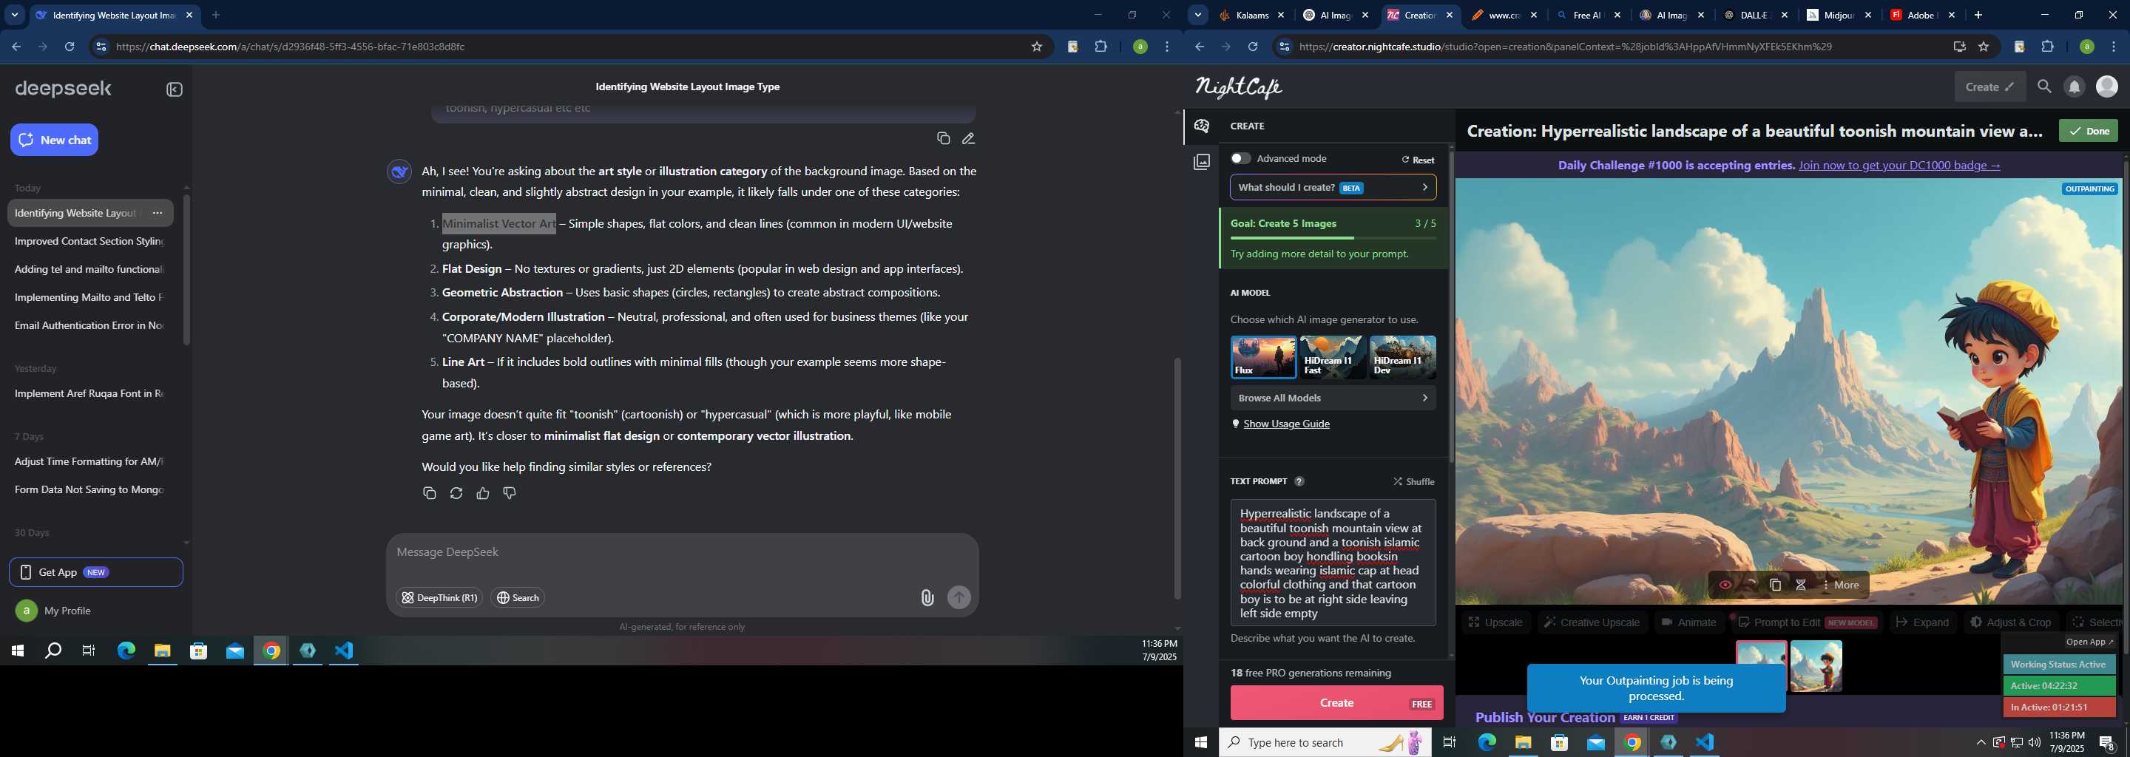Click the duplicate icon on the image toolbar

click(x=1775, y=585)
